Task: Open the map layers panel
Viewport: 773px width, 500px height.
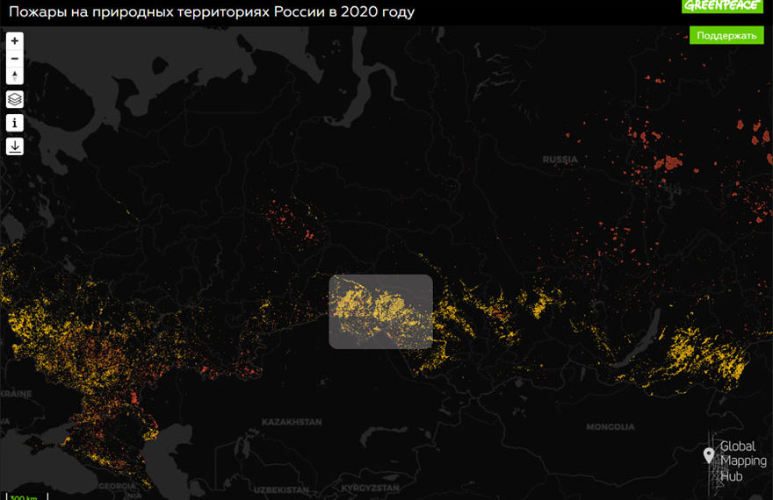Action: pyautogui.click(x=15, y=99)
